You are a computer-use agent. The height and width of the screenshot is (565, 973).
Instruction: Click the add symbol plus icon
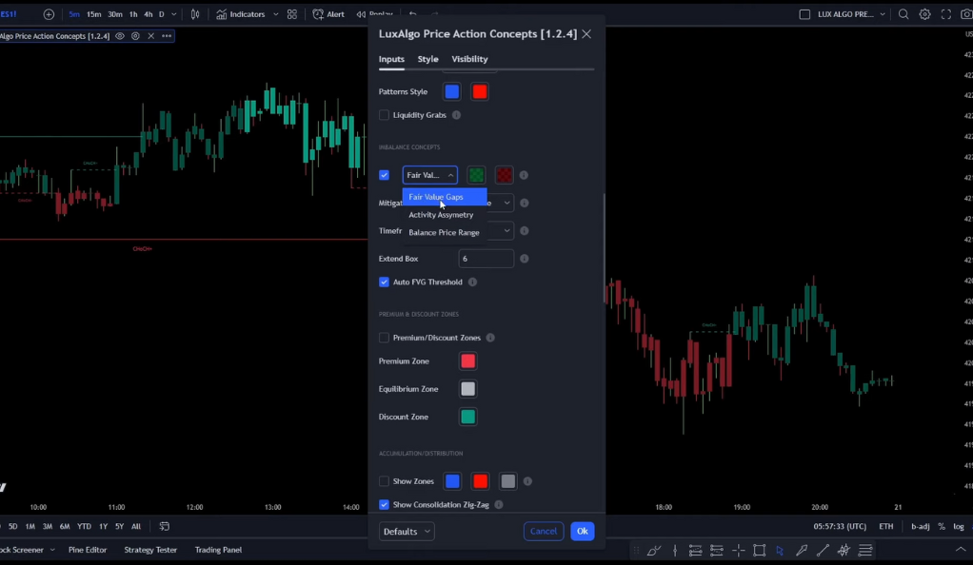pyautogui.click(x=49, y=14)
